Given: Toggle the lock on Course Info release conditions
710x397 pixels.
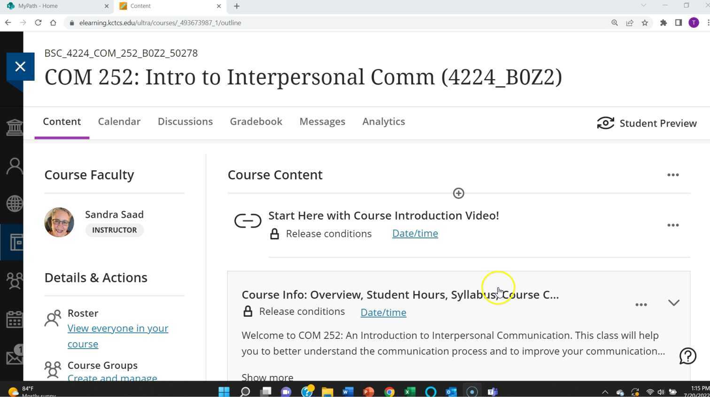Looking at the screenshot, I should click(247, 311).
